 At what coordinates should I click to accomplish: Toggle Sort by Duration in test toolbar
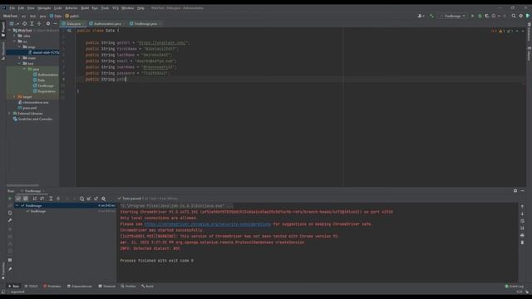coord(42,199)
